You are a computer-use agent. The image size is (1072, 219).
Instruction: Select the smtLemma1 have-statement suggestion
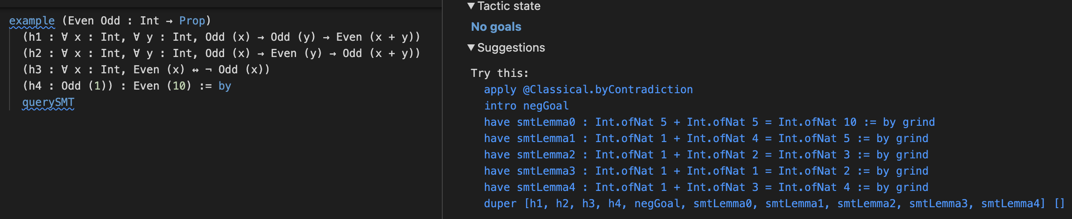coord(706,138)
